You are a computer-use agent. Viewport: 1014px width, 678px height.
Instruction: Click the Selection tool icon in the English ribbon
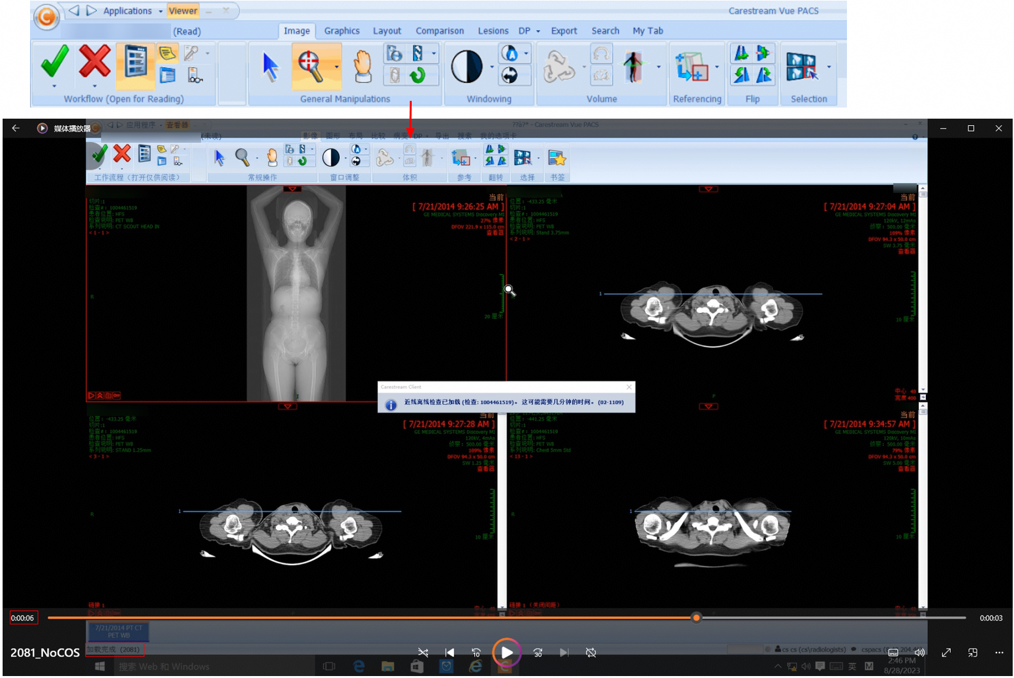tap(802, 66)
